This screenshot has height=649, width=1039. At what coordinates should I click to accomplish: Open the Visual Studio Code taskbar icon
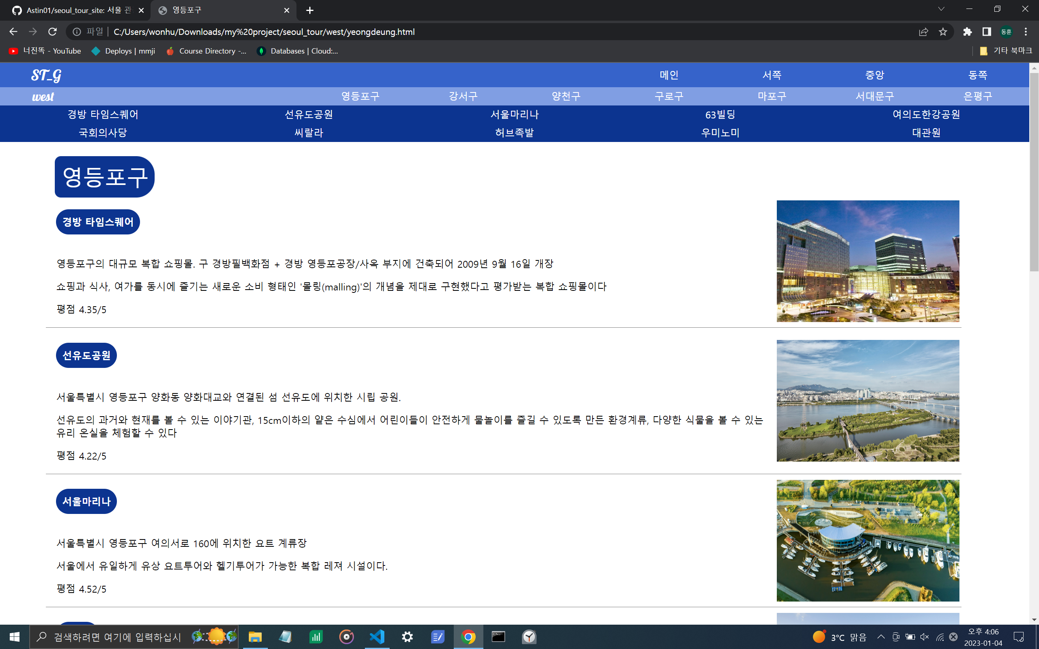[377, 636]
